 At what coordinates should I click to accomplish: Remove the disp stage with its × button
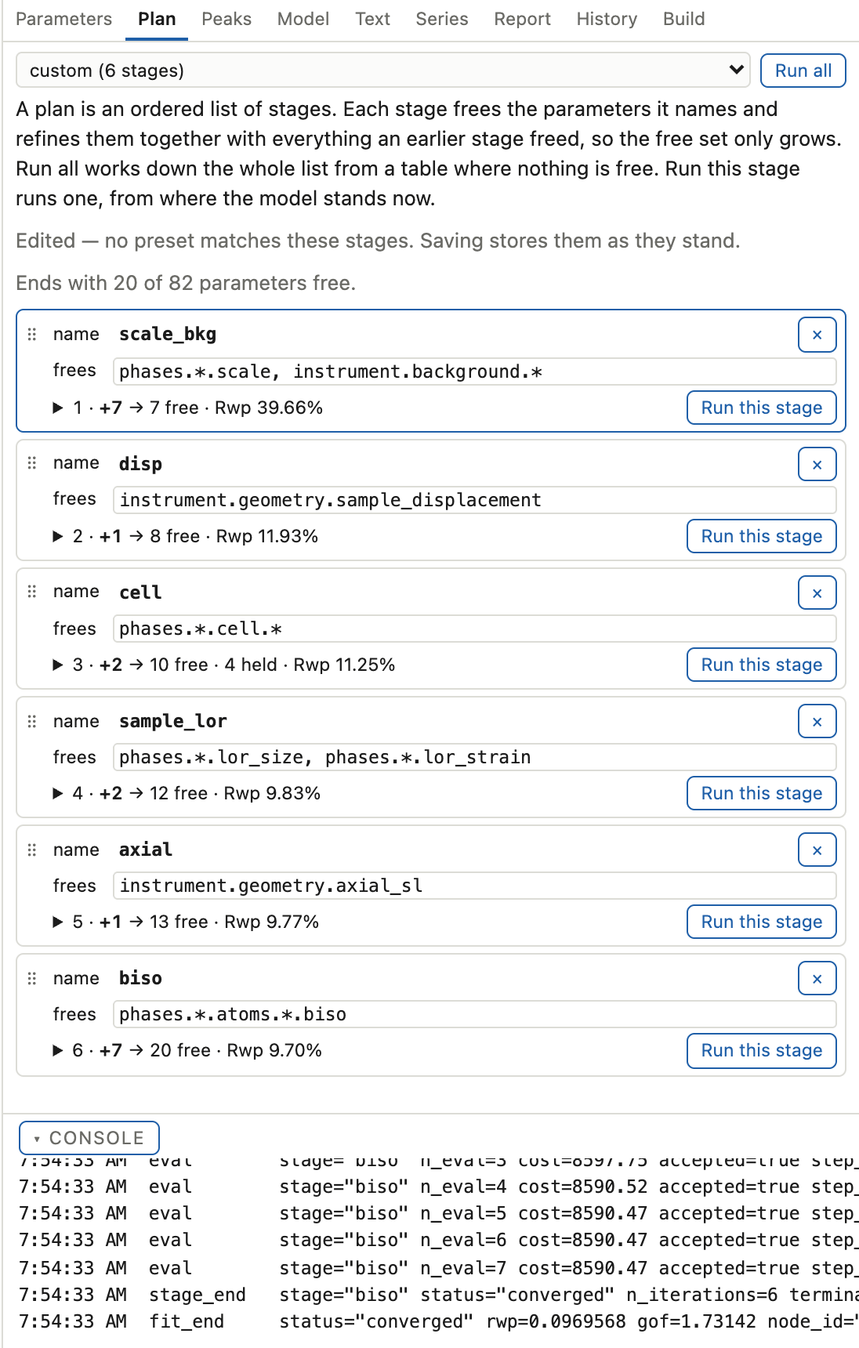point(817,465)
